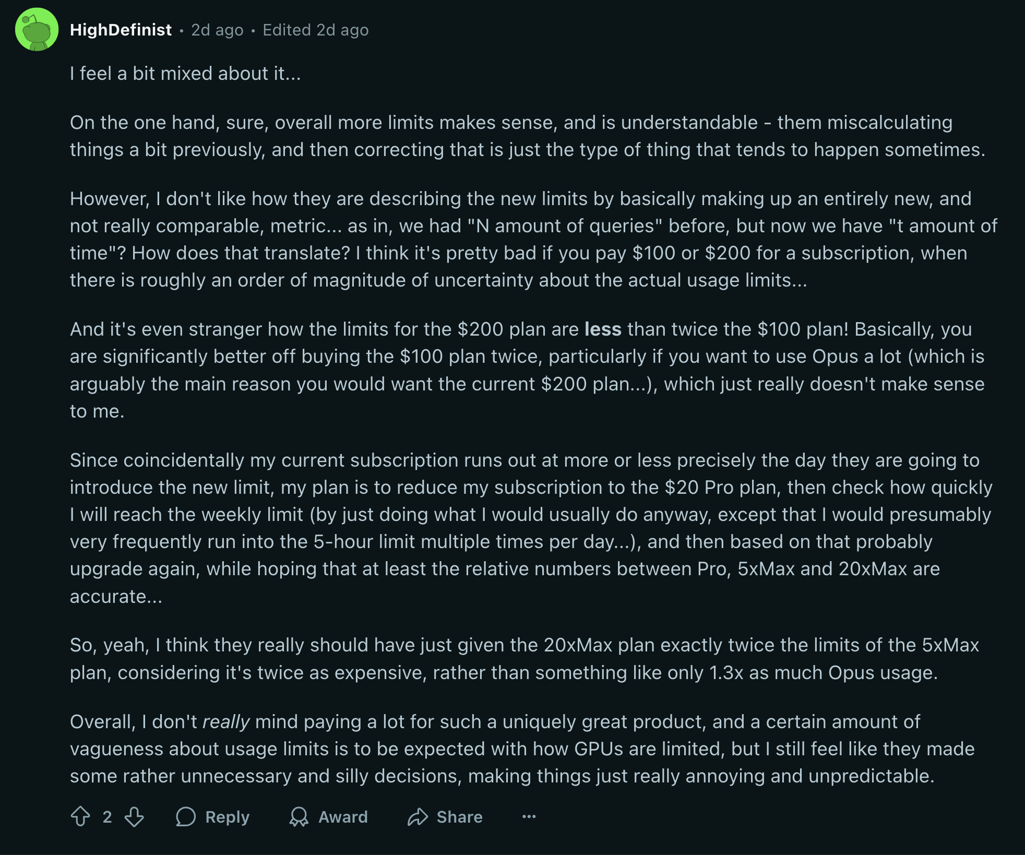Upvote the HighDefinist comment
The height and width of the screenshot is (855, 1025).
point(80,816)
